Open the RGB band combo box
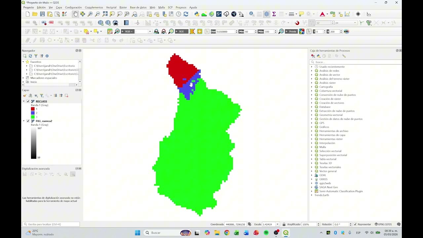The image size is (423, 238). pos(143,31)
